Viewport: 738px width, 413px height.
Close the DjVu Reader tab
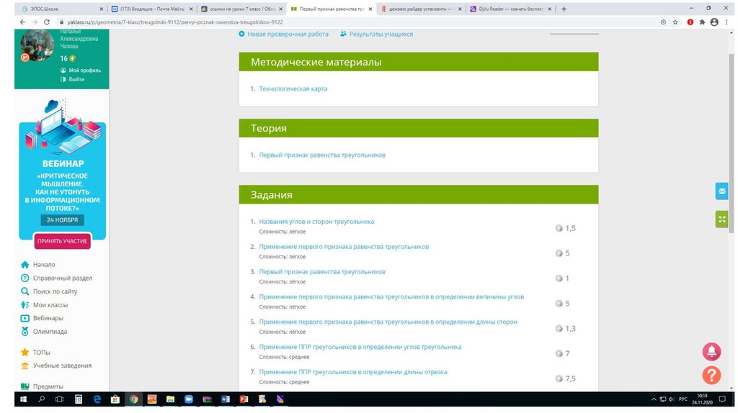point(549,9)
